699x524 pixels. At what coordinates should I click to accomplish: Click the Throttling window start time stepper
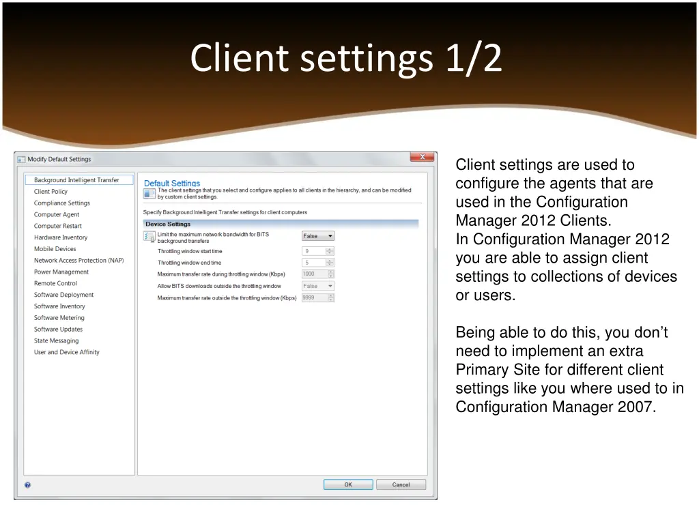coord(330,251)
